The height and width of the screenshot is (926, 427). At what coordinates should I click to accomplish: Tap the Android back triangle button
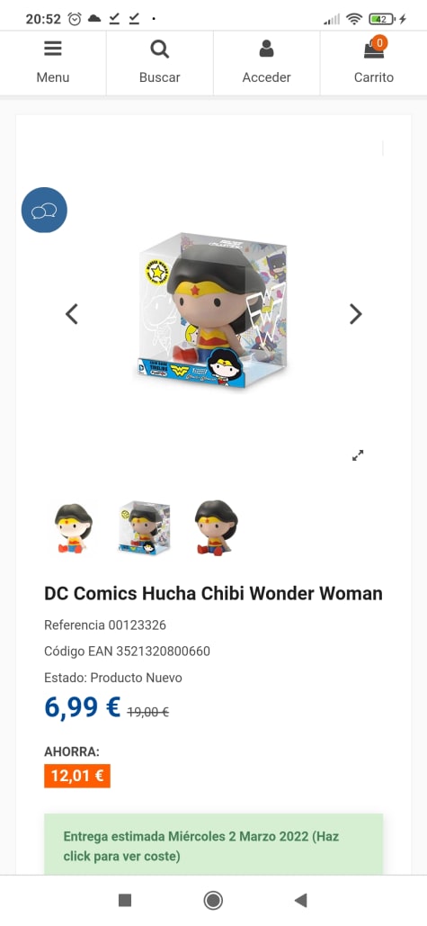[x=301, y=900]
